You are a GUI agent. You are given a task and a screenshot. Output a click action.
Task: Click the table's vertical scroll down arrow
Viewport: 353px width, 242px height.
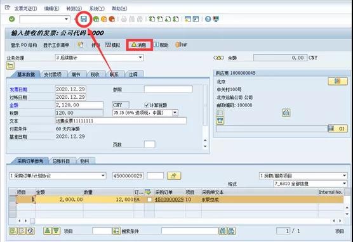point(347,213)
